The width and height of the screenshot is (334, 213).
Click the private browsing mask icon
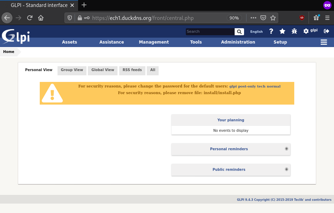point(327,5)
